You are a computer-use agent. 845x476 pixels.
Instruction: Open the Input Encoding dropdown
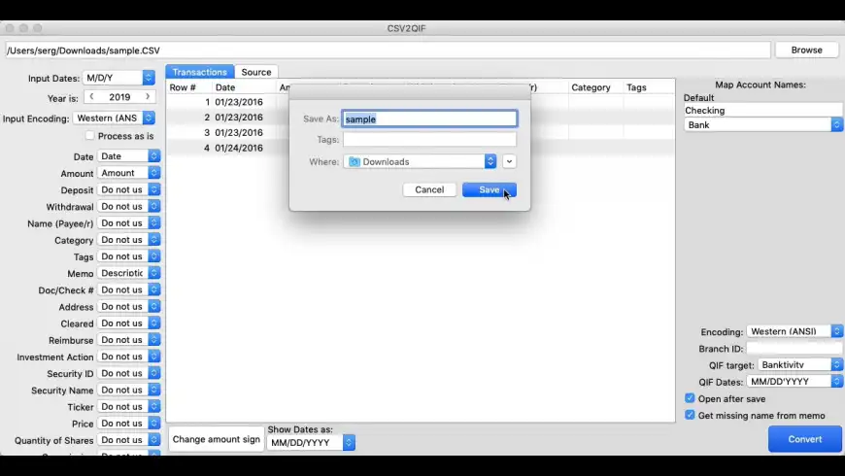[115, 119]
